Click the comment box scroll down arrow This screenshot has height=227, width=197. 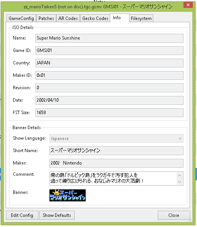pyautogui.click(x=180, y=182)
